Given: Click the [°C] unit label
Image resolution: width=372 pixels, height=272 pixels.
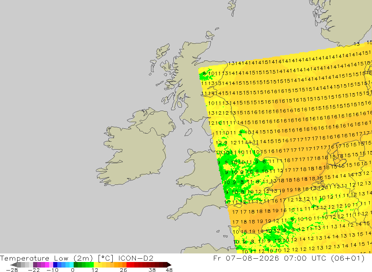Looking at the screenshot, I should 106,258.
